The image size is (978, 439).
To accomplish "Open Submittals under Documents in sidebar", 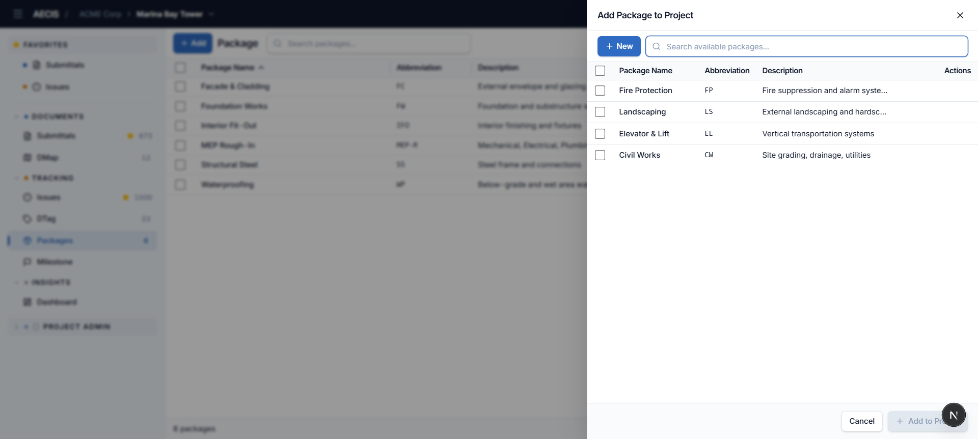I will 56,136.
